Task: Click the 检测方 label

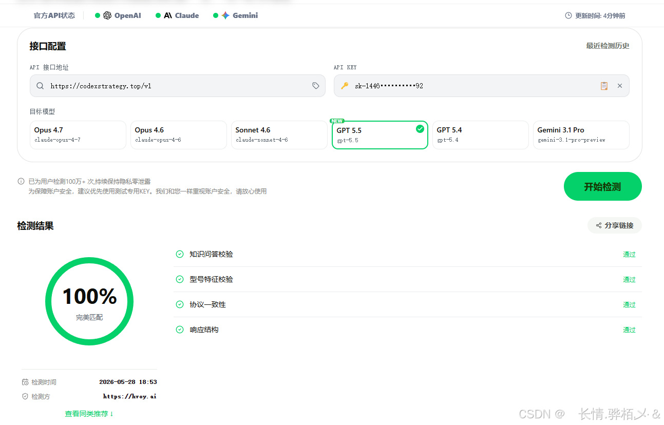Action: pyautogui.click(x=41, y=397)
